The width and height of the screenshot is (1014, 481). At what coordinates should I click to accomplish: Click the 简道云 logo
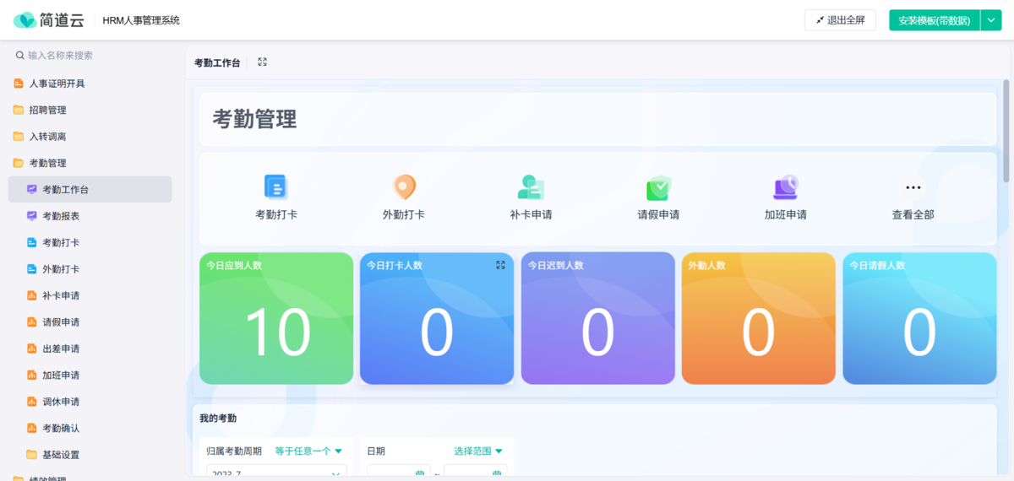pyautogui.click(x=47, y=20)
